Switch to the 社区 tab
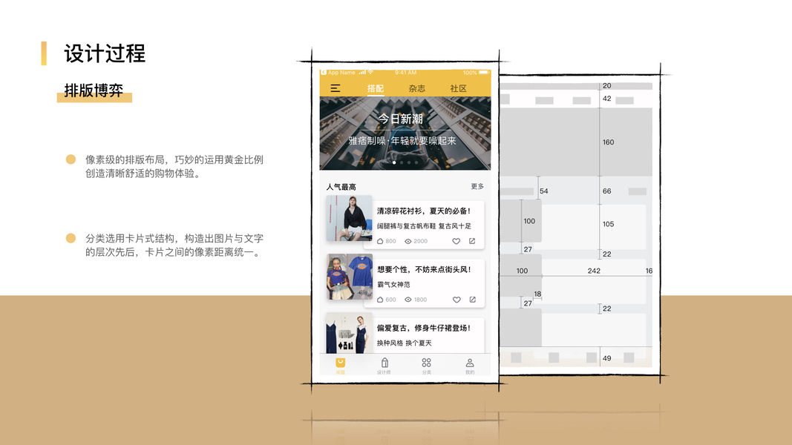The width and height of the screenshot is (792, 445). [x=458, y=88]
